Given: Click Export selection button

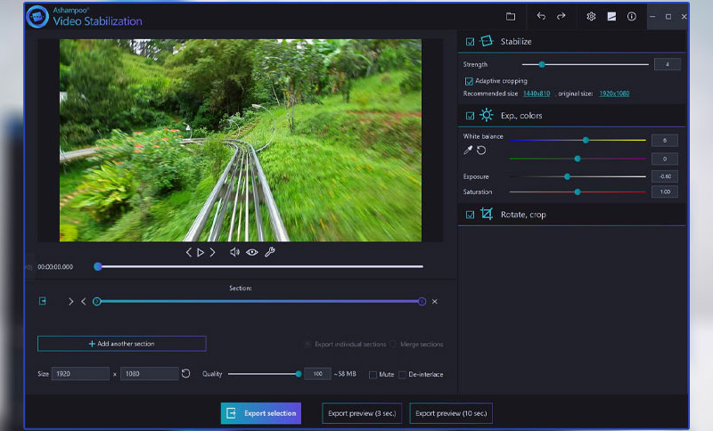Looking at the screenshot, I should pyautogui.click(x=261, y=413).
